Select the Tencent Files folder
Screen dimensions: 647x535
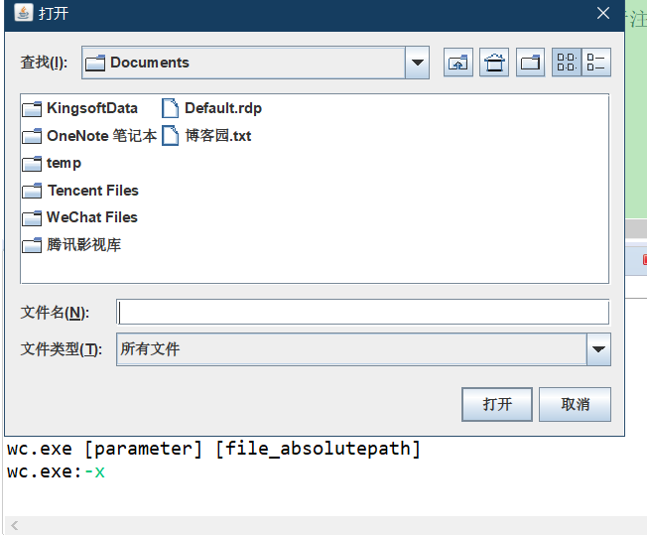92,191
